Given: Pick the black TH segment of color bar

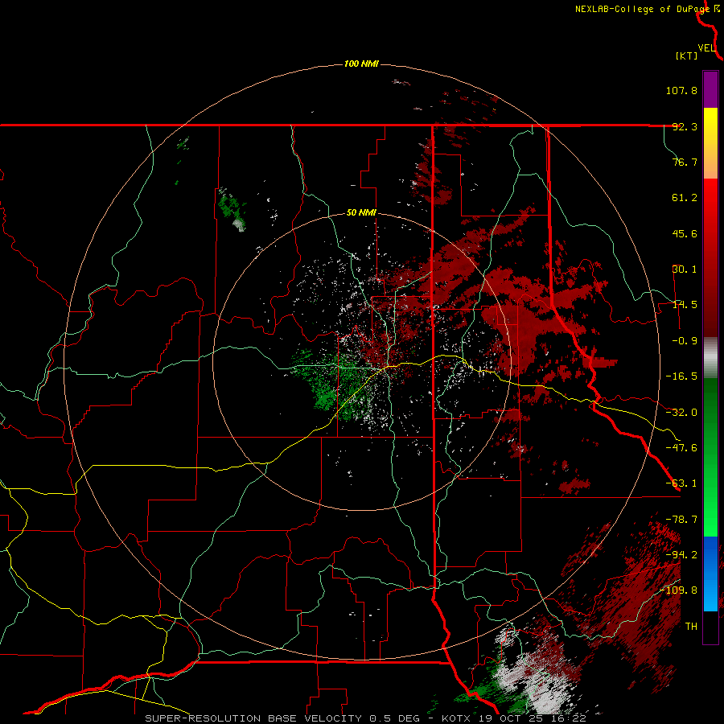Looking at the screenshot, I should 710,627.
